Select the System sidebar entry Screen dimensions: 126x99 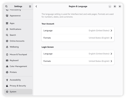click(x=18, y=92)
